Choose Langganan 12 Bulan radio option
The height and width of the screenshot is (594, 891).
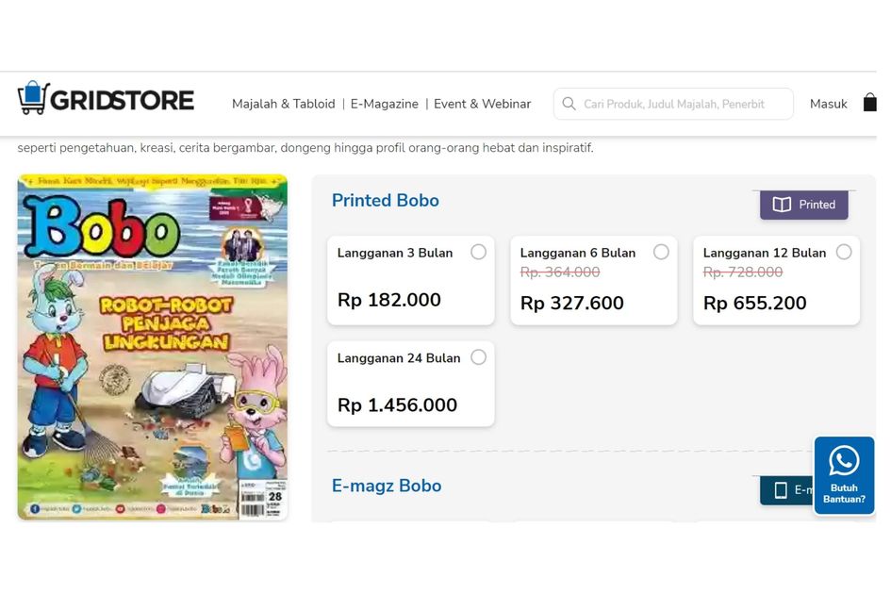(844, 252)
